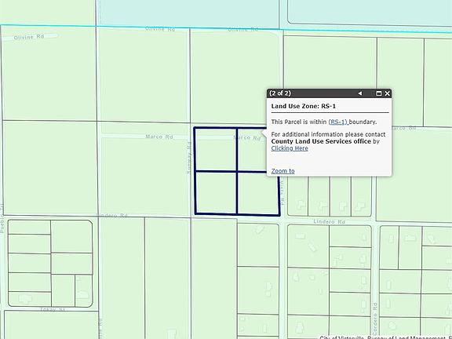Image resolution: width=452 pixels, height=339 pixels.
Task: Click the Marco Rd label outside highlighted parcels
Action: 159,137
